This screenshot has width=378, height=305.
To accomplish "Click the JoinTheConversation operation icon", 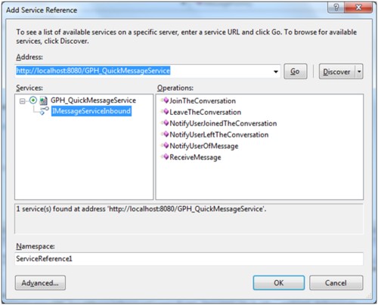I will tap(166, 100).
